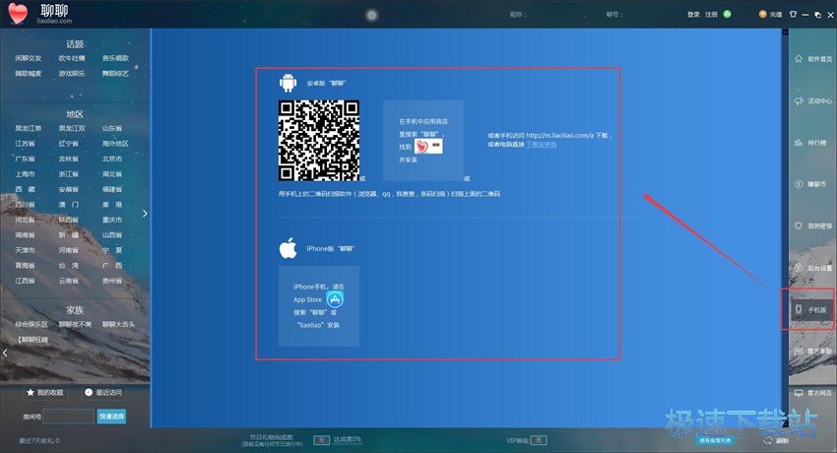Open 我的收藏 favorites with star icon
The image size is (837, 453).
(x=45, y=392)
